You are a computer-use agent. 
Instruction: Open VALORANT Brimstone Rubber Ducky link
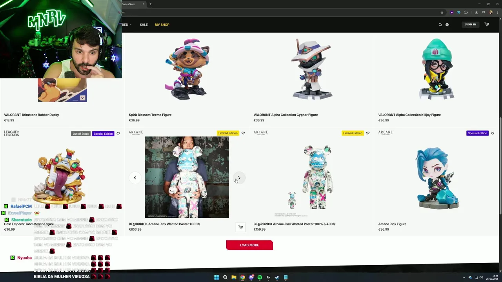(x=31, y=115)
